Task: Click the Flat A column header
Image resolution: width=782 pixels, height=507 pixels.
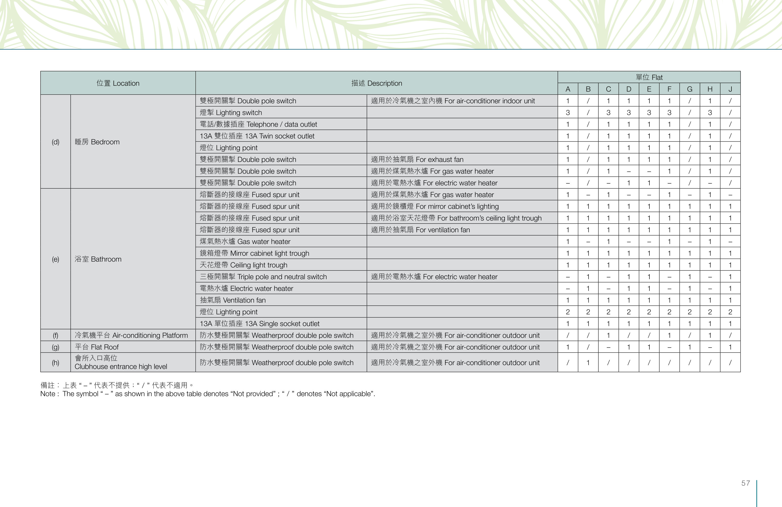Action: point(568,89)
